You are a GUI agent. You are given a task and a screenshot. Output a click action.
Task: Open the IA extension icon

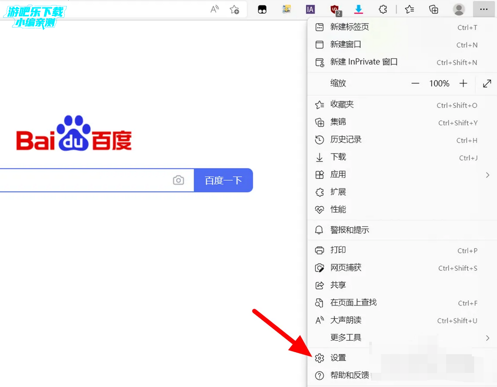click(310, 10)
